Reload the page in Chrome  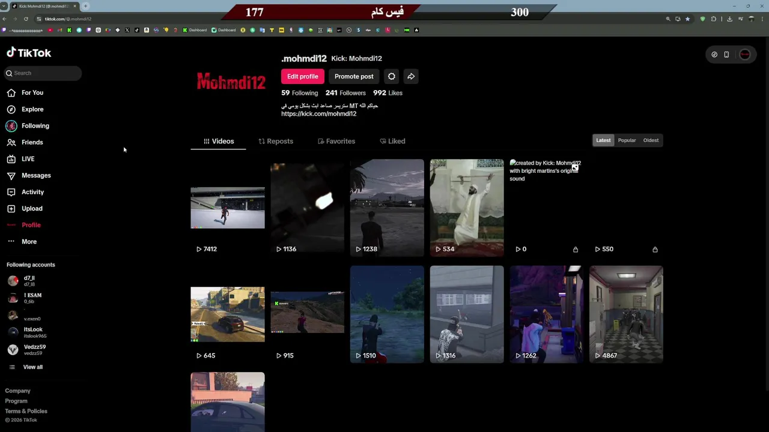point(26,19)
